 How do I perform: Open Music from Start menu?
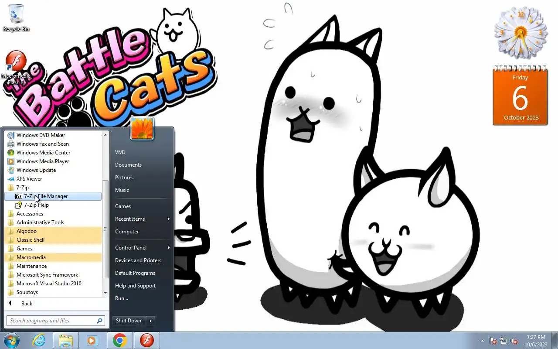tap(142, 190)
